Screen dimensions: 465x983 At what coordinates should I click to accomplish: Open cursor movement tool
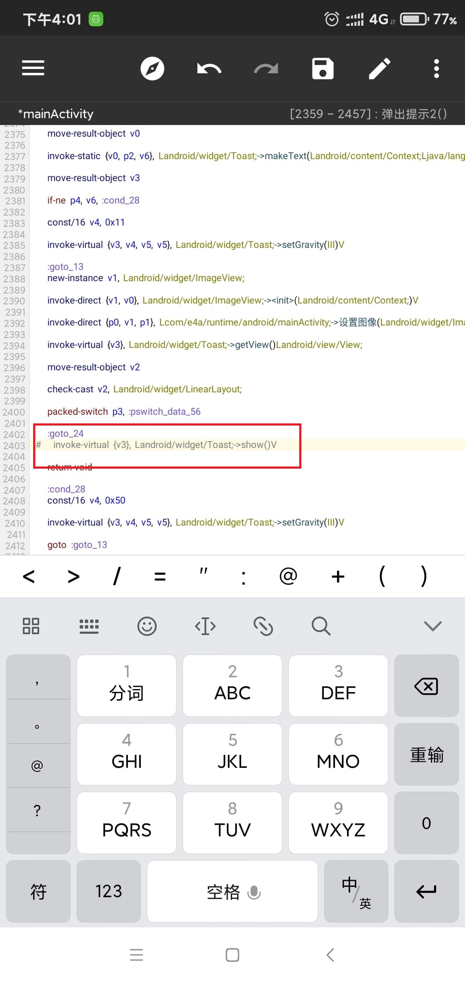click(205, 626)
